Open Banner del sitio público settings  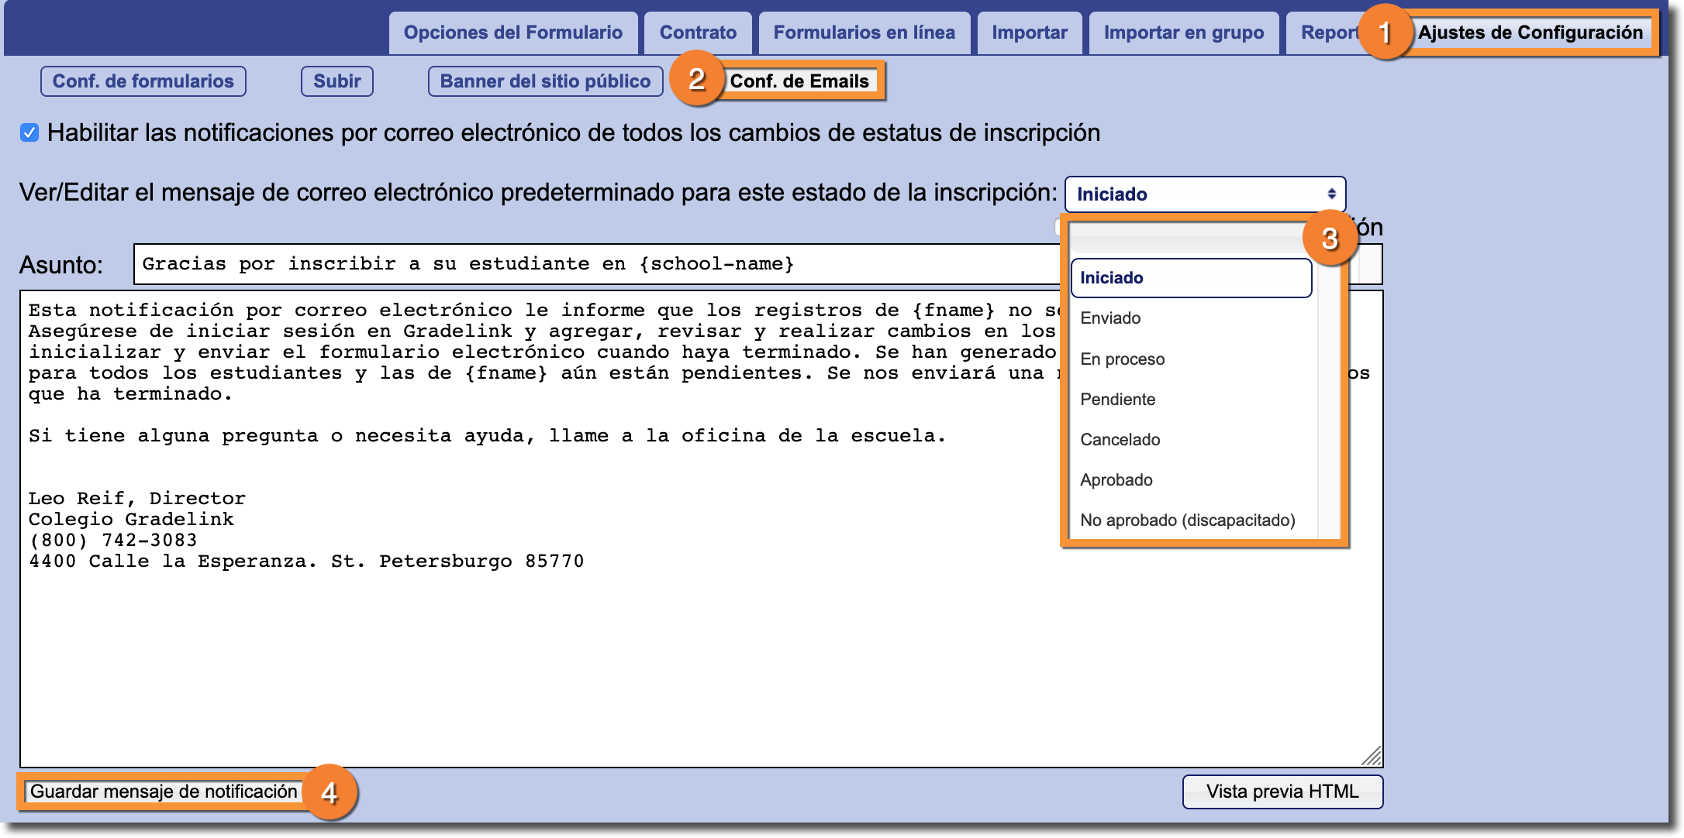545,81
